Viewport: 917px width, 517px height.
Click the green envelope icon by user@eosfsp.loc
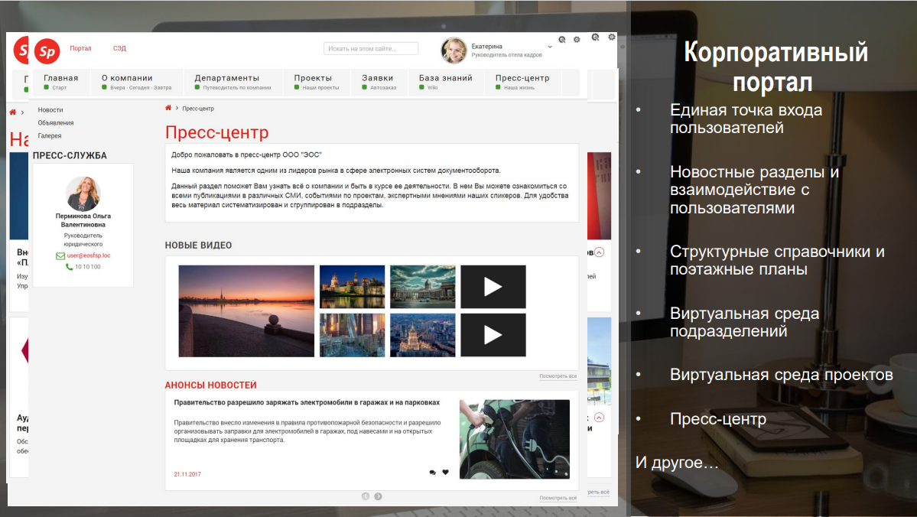(x=60, y=256)
